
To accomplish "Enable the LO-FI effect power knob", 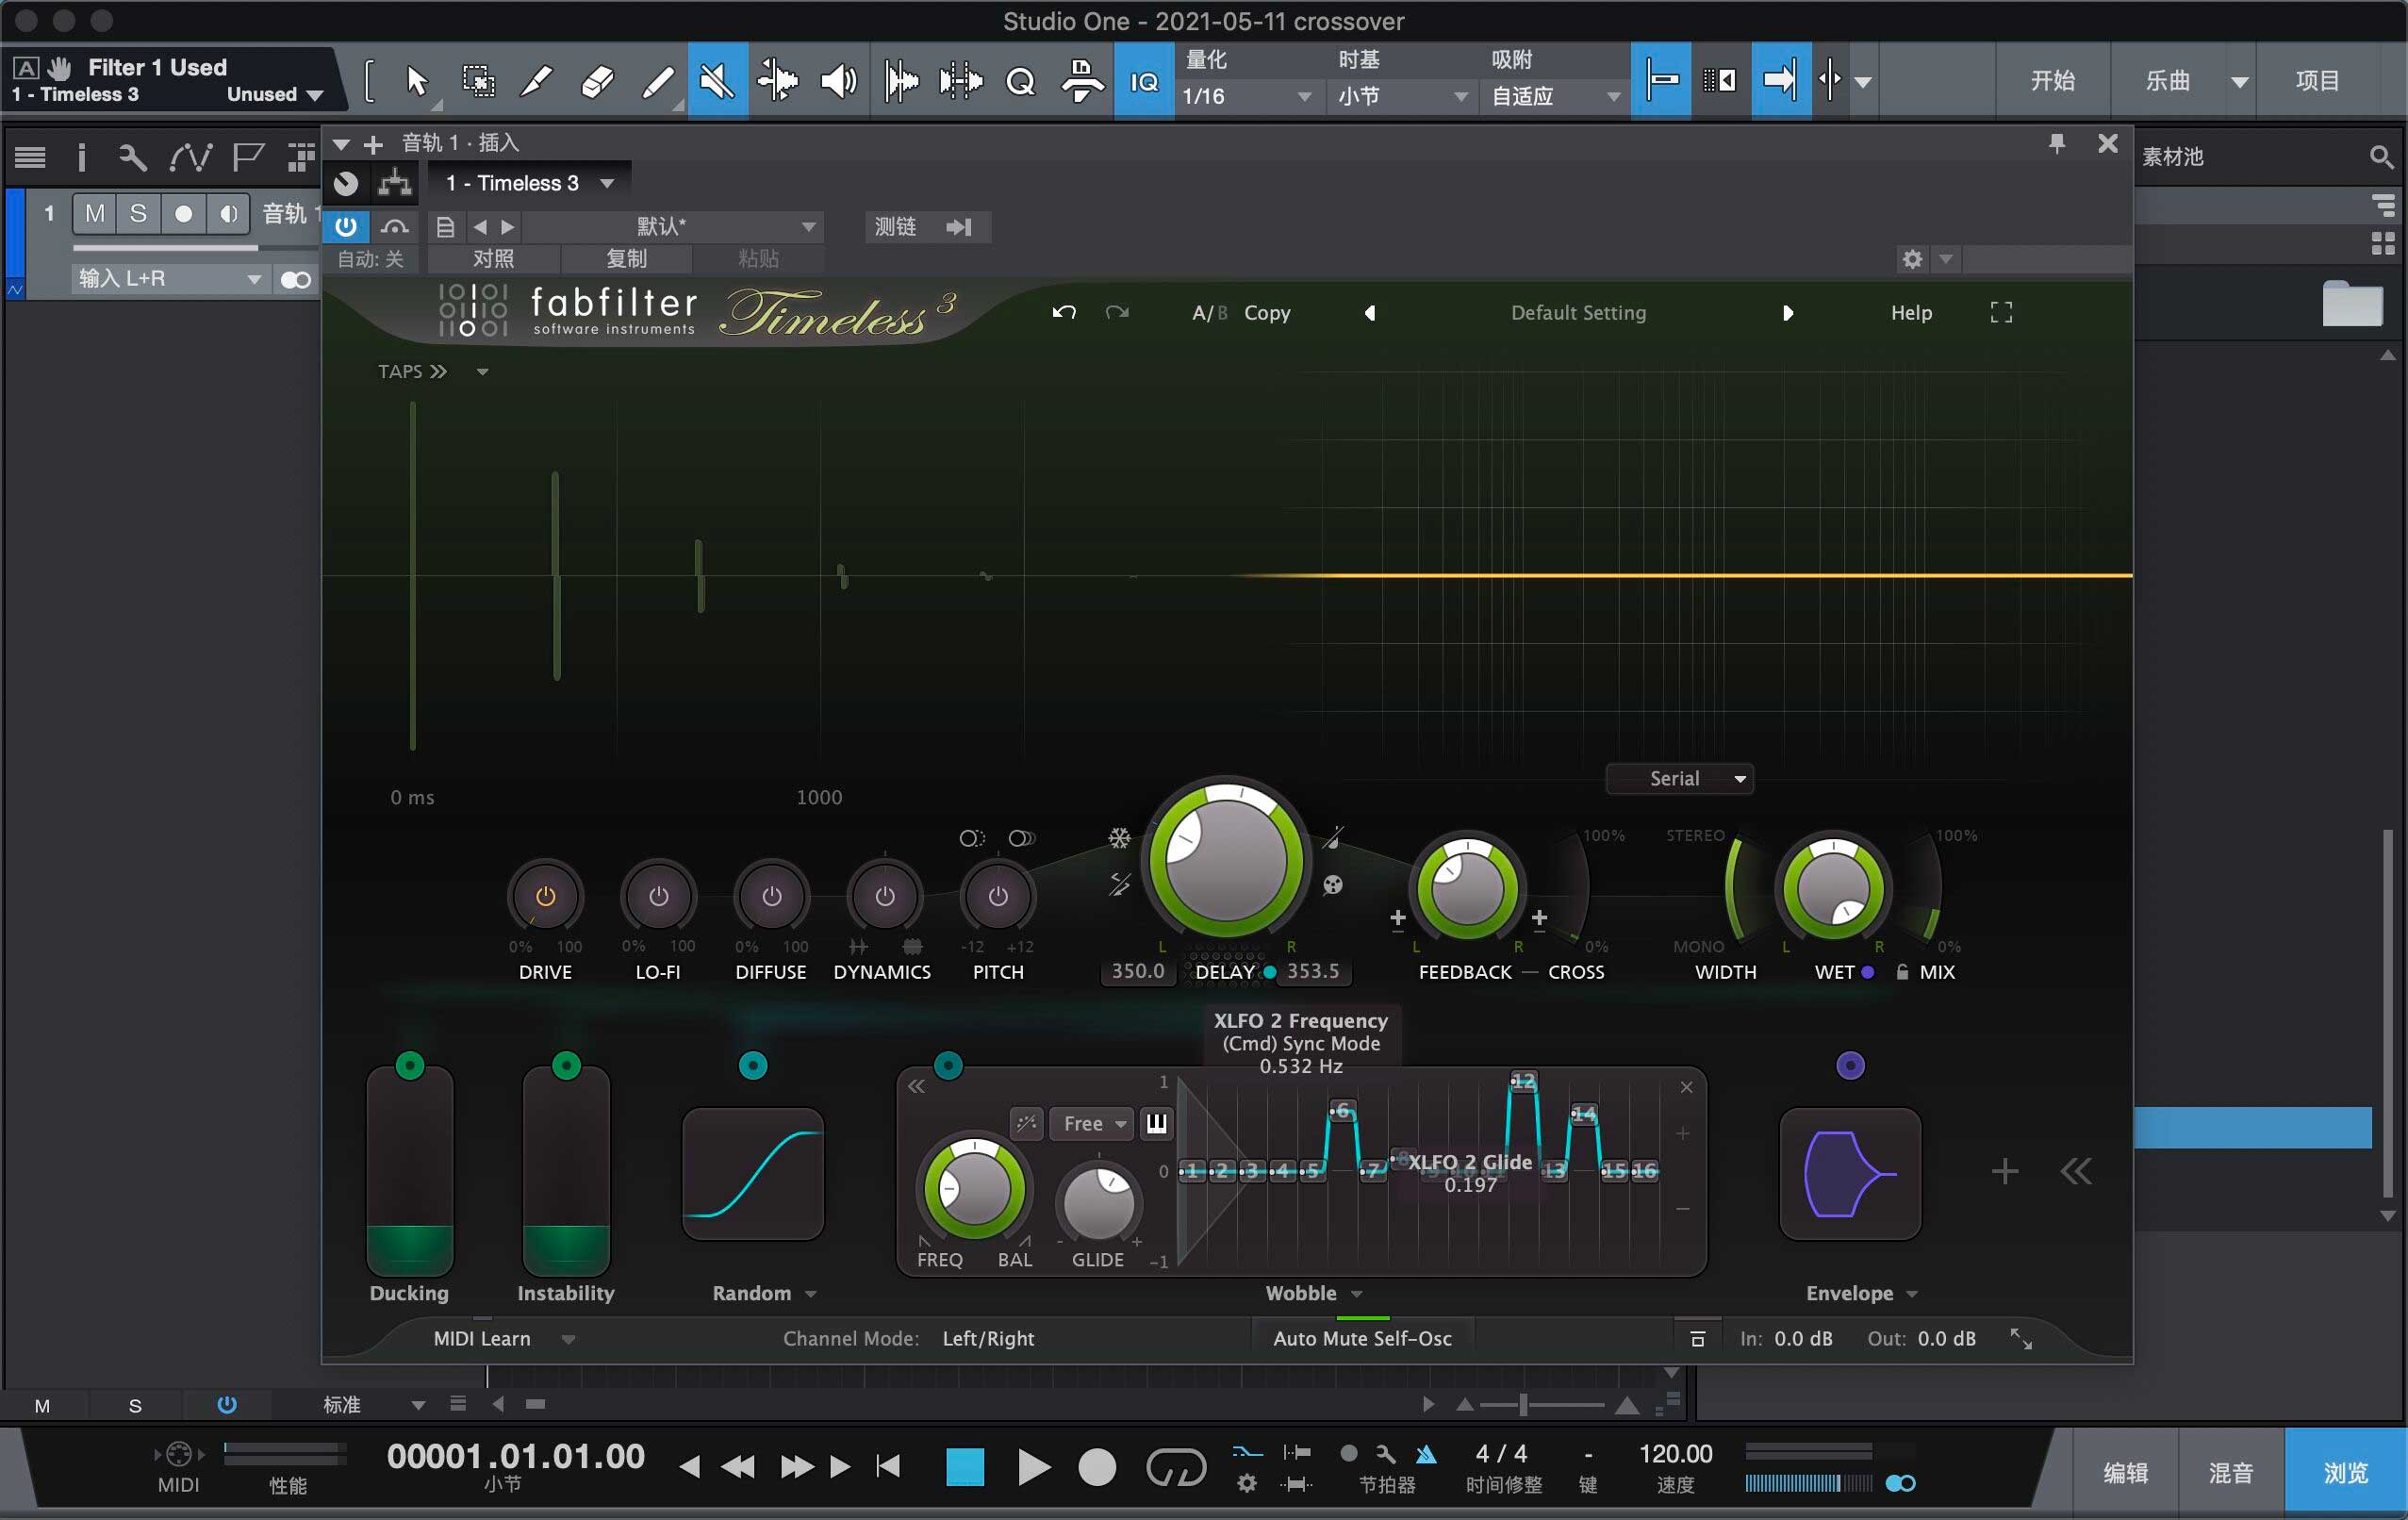I will pyautogui.click(x=658, y=896).
